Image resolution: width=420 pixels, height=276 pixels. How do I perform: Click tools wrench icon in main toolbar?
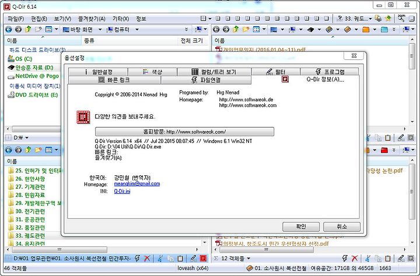click(x=401, y=19)
